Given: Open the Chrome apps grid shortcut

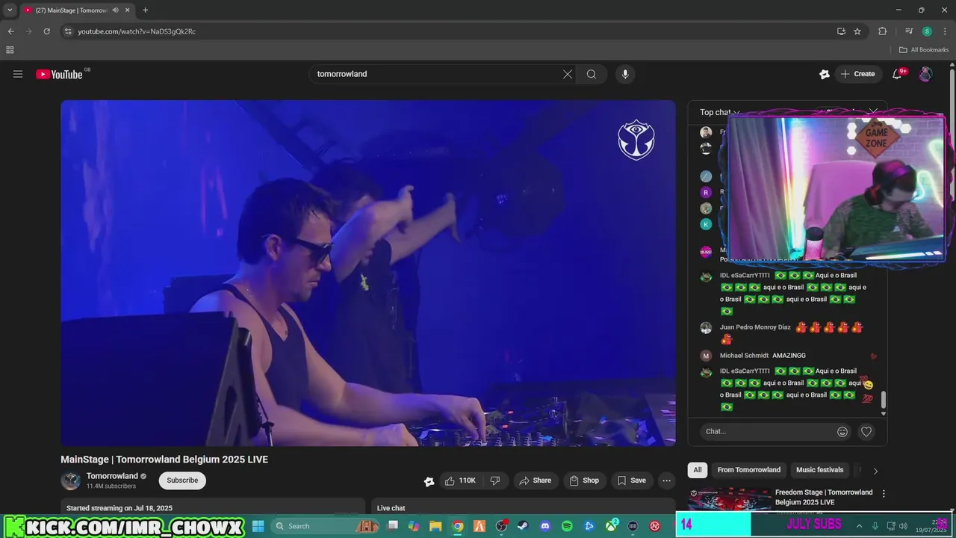Looking at the screenshot, I should 10,50.
